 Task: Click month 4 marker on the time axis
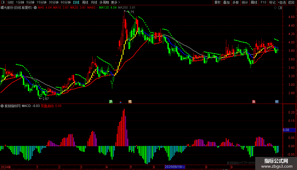[x=107, y=167]
